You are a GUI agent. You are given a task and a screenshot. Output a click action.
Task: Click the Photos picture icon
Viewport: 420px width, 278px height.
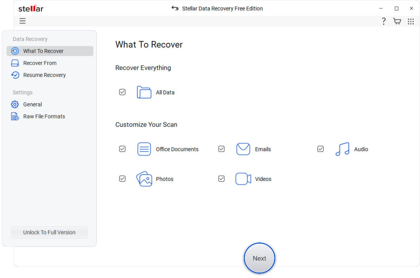(144, 179)
